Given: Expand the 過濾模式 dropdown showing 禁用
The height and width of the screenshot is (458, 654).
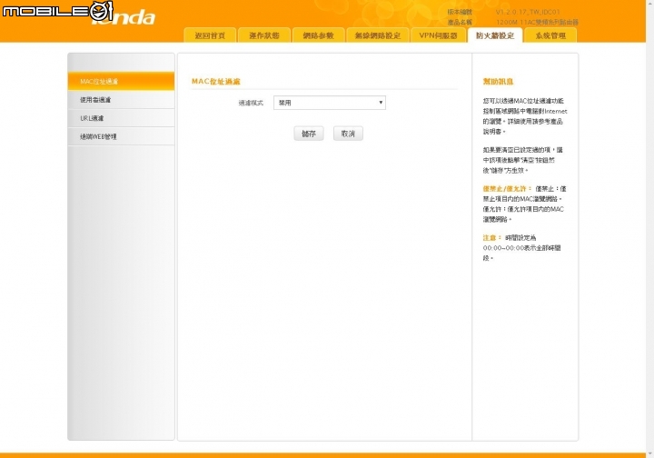Looking at the screenshot, I should point(330,103).
